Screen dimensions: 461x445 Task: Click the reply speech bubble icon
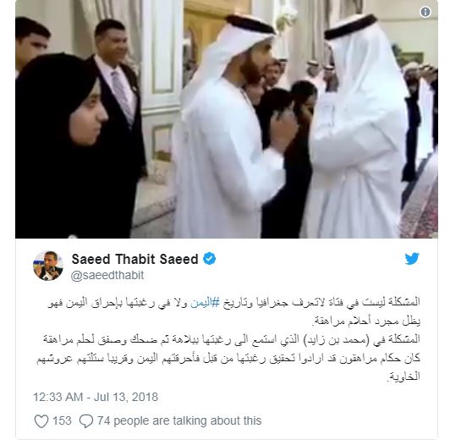point(86,420)
